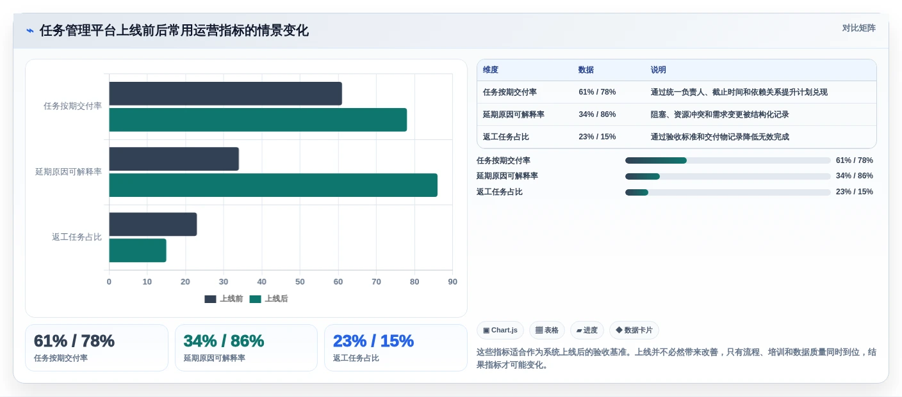Click the 23% / 15% value right of progress bar
The width and height of the screenshot is (902, 397).
point(855,192)
